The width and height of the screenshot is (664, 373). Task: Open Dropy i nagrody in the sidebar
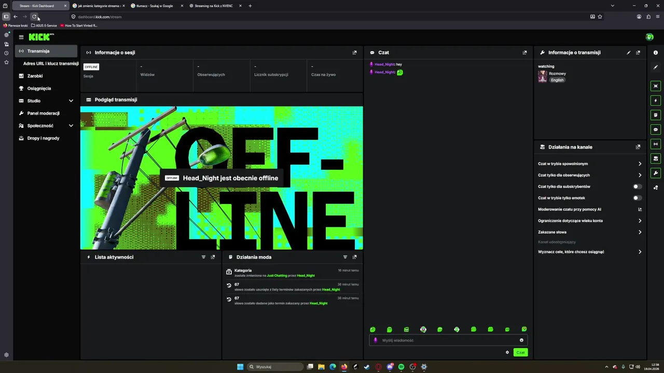tap(43, 138)
